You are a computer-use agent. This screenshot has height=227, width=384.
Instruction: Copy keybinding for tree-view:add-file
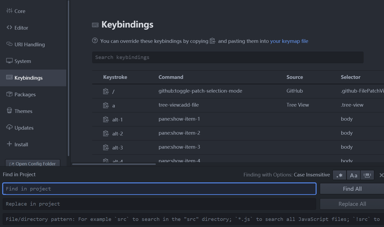tap(106, 105)
